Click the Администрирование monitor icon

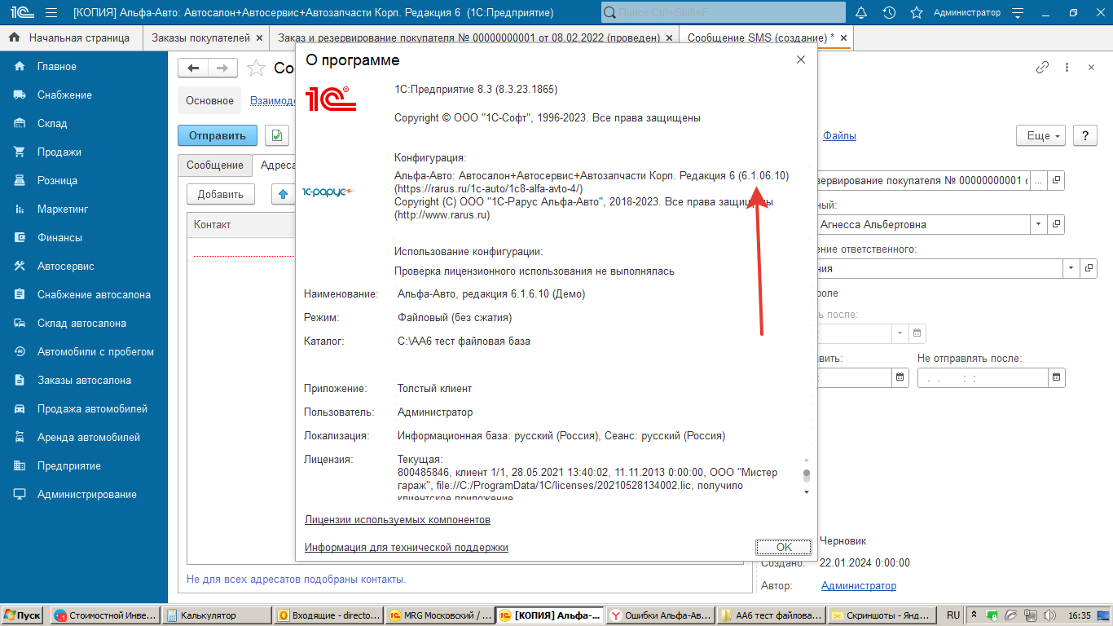pos(20,494)
